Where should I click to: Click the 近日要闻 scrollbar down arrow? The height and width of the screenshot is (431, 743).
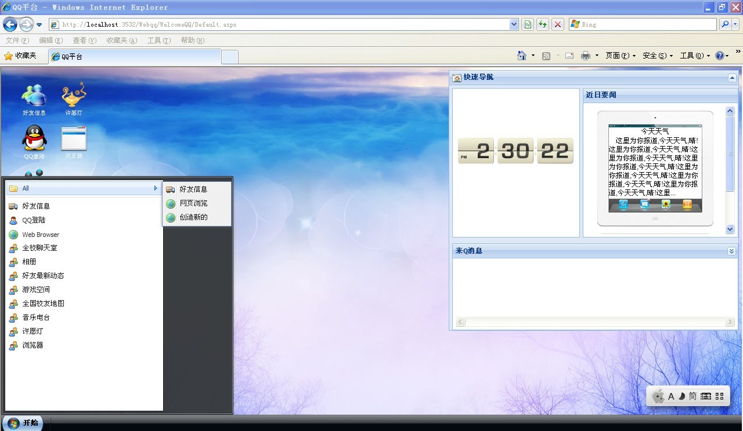730,229
